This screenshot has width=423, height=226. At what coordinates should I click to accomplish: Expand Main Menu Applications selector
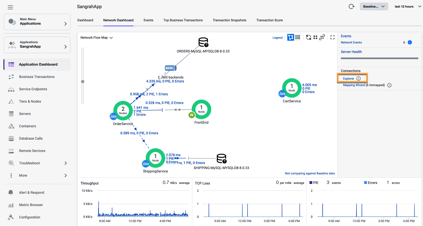(x=37, y=22)
